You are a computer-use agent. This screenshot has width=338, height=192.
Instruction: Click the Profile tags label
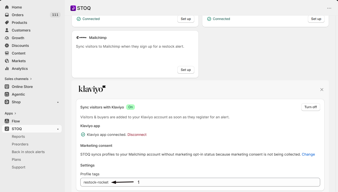[x=90, y=174]
